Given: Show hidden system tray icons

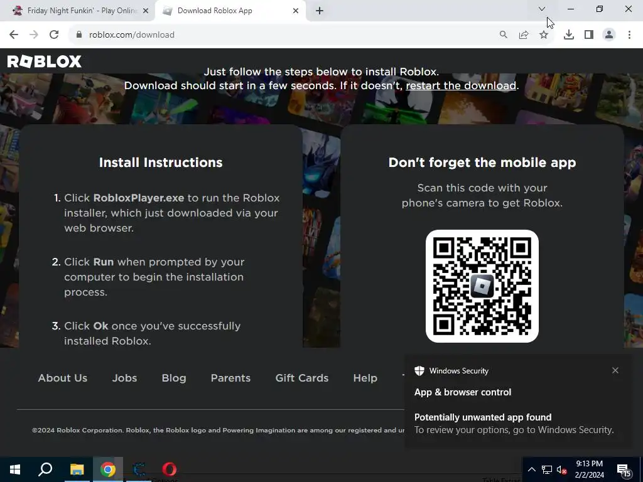Looking at the screenshot, I should [531, 469].
